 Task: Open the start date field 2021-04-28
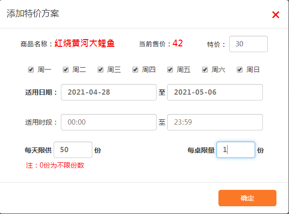pos(109,92)
